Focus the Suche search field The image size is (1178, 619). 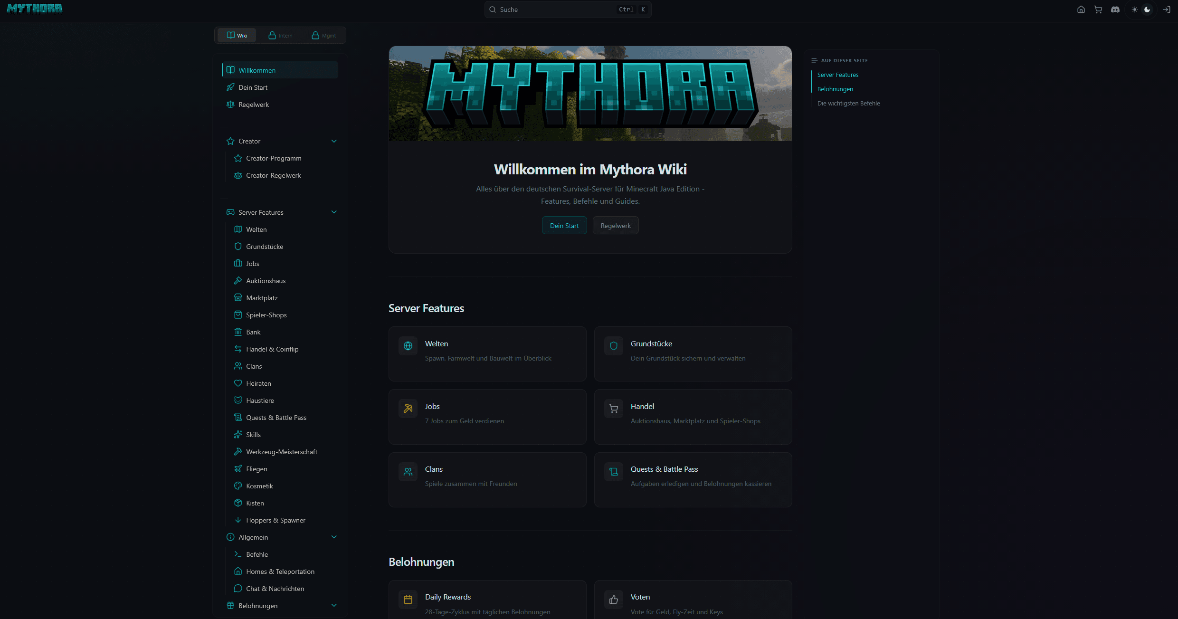568,10
